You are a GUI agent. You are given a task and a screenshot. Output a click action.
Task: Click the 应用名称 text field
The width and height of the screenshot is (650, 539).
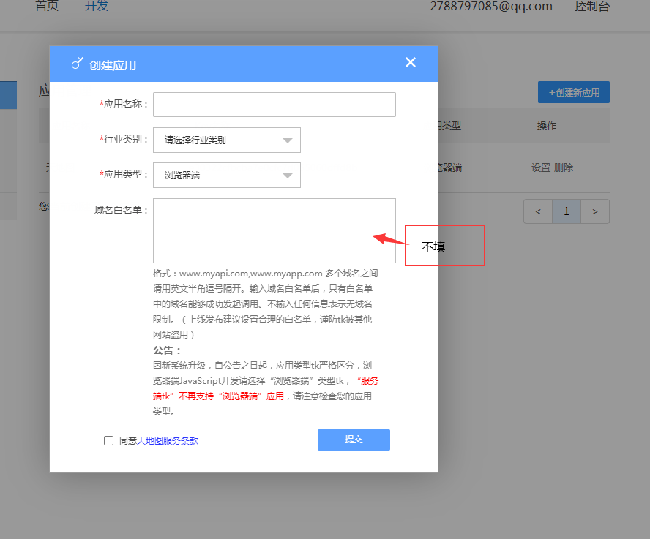(274, 105)
